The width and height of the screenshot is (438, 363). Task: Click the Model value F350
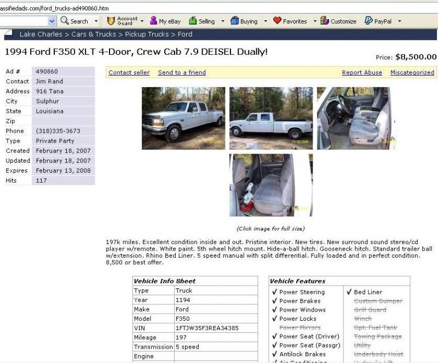click(x=183, y=319)
